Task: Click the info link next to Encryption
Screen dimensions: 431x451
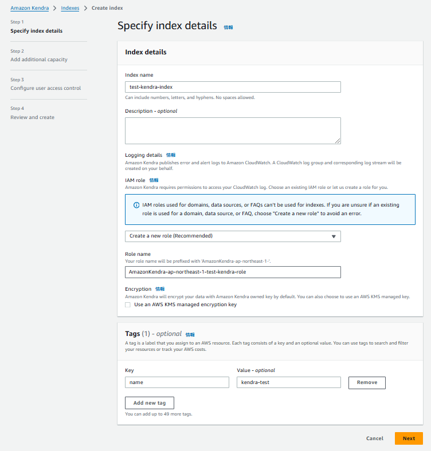Action: [160, 289]
